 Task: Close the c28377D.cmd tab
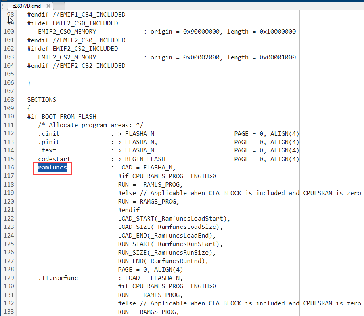coord(48,6)
